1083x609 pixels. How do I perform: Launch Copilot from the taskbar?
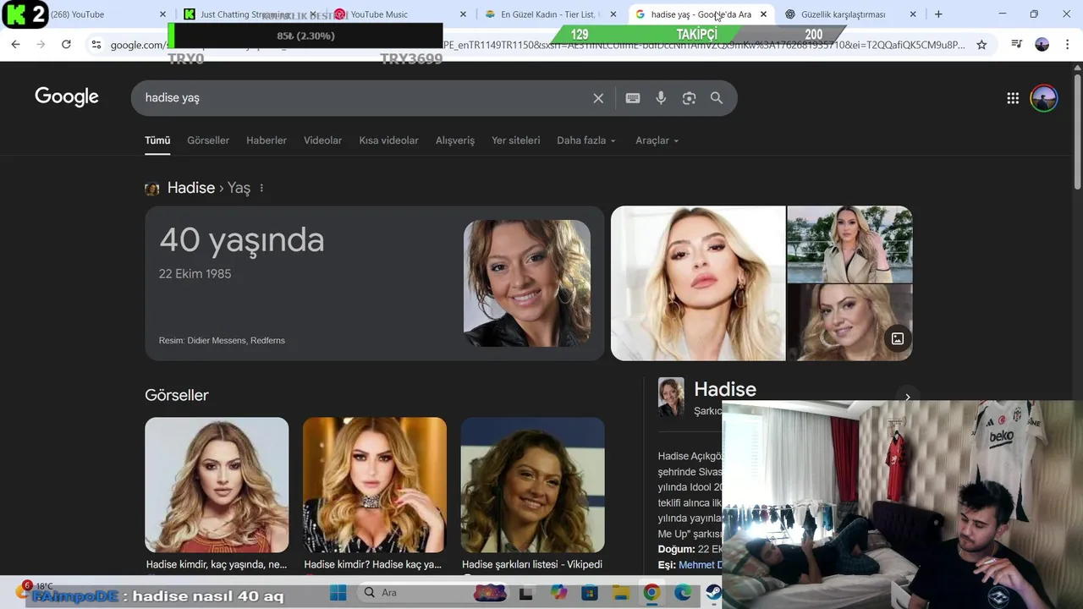click(x=558, y=593)
